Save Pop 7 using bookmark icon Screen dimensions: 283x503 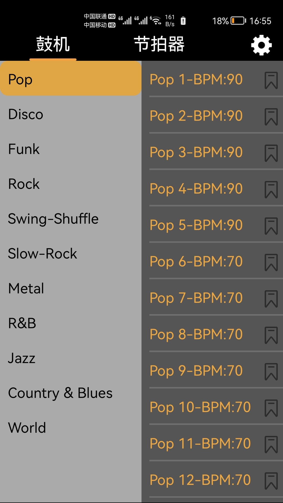(271, 299)
